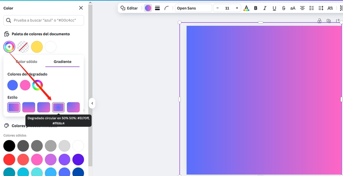Open the Open Sans font dropdown

tap(193, 8)
